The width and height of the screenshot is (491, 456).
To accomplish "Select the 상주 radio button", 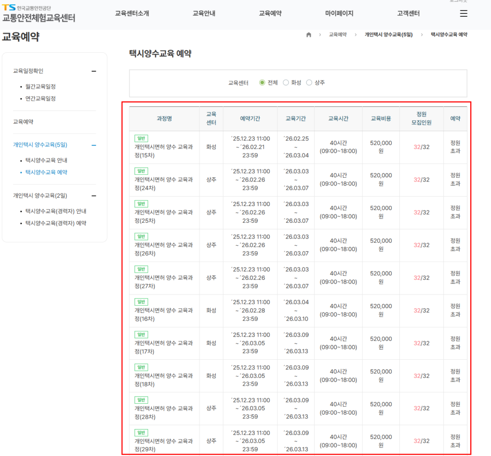I will click(309, 82).
